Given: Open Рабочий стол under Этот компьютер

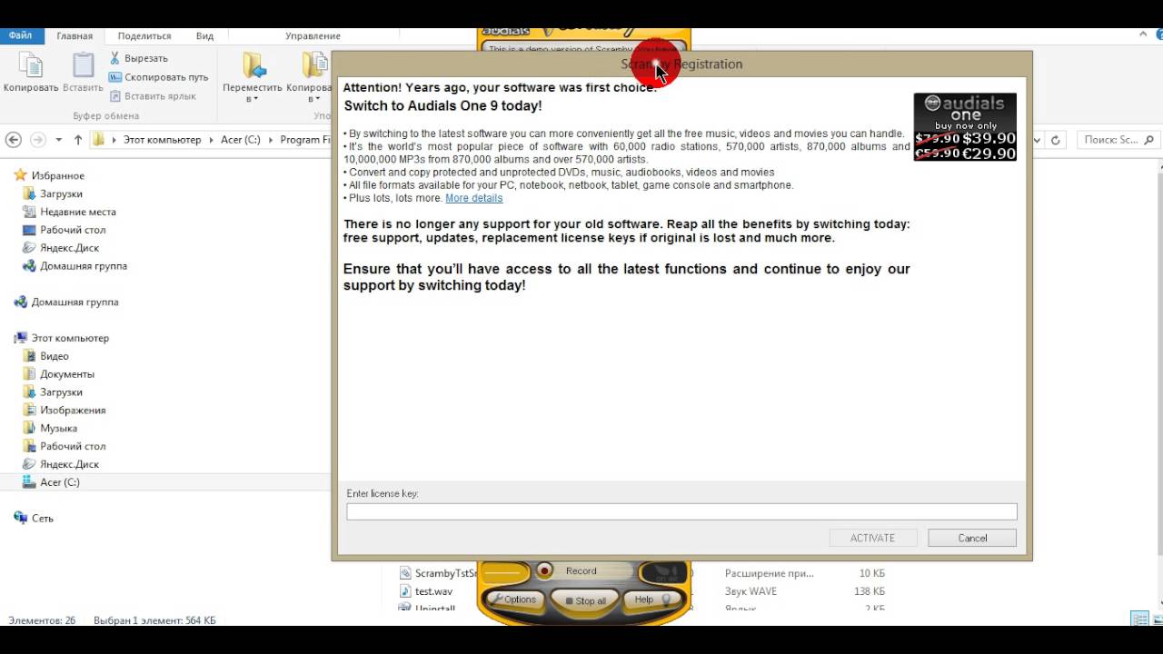Looking at the screenshot, I should point(73,446).
